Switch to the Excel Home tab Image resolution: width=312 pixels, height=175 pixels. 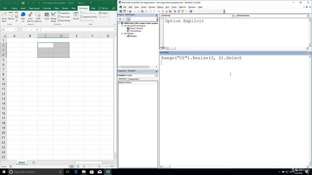pos(14,8)
